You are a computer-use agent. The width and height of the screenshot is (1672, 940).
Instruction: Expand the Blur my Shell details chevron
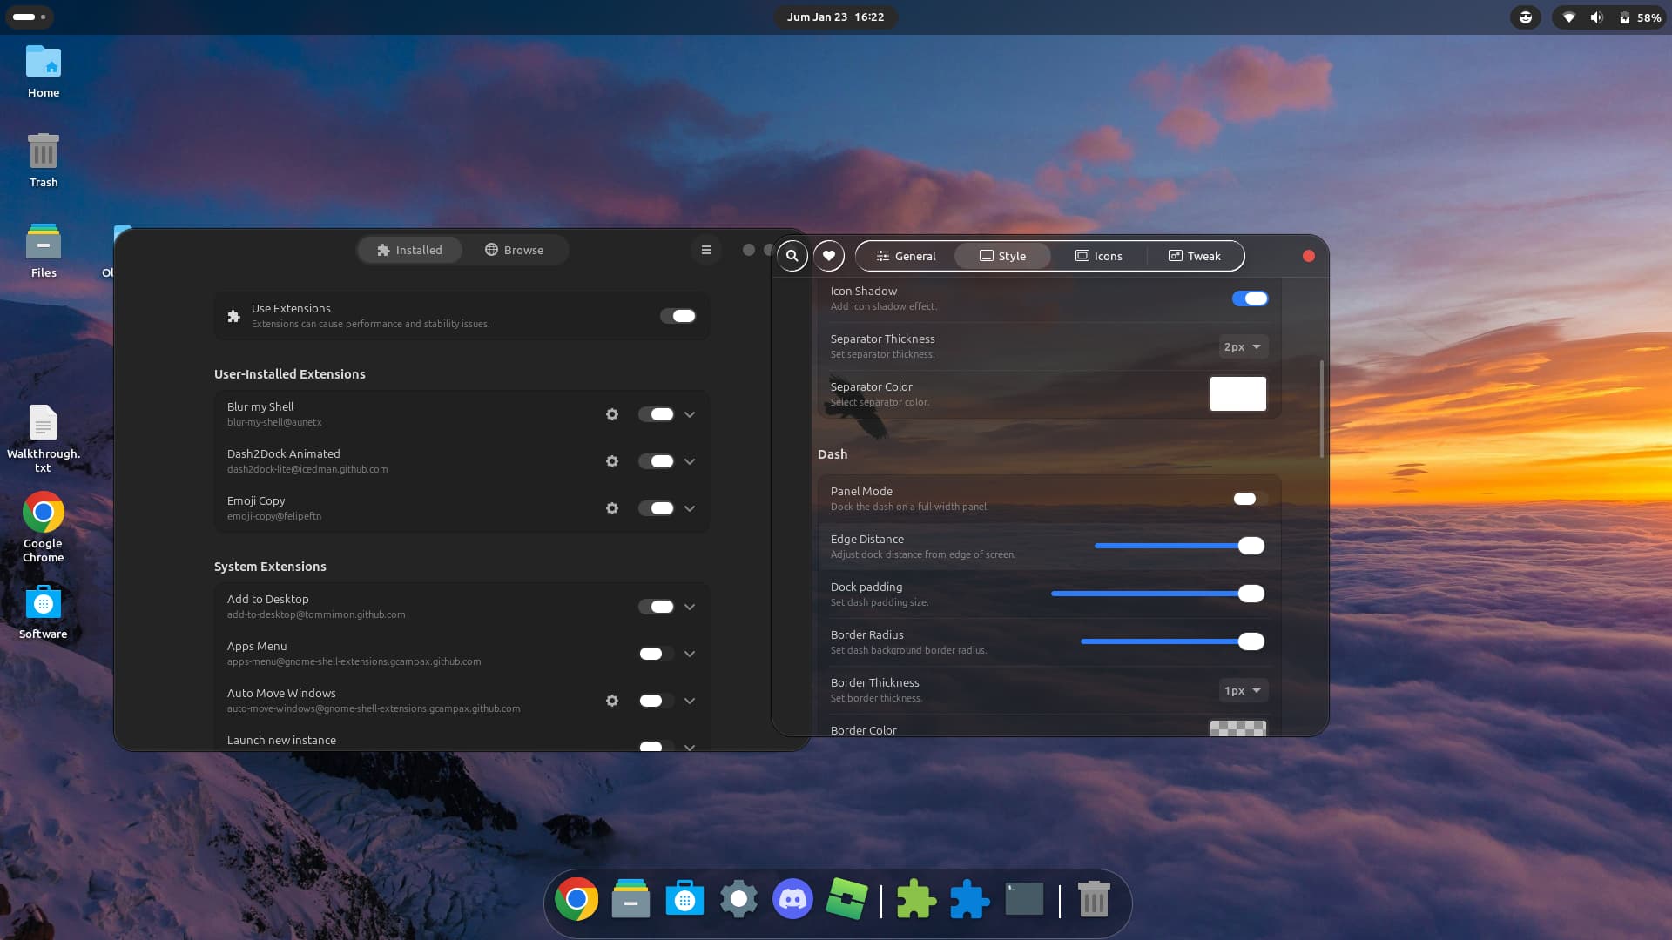click(x=690, y=414)
